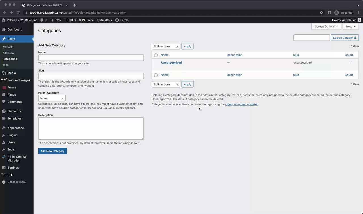Screen dimensions: 363x214
Task: Click the user avatar next to Howdy, getvalerian
Action: click(x=359, y=20)
